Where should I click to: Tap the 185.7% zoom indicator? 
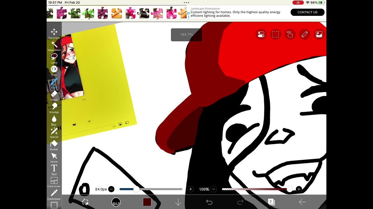click(186, 35)
